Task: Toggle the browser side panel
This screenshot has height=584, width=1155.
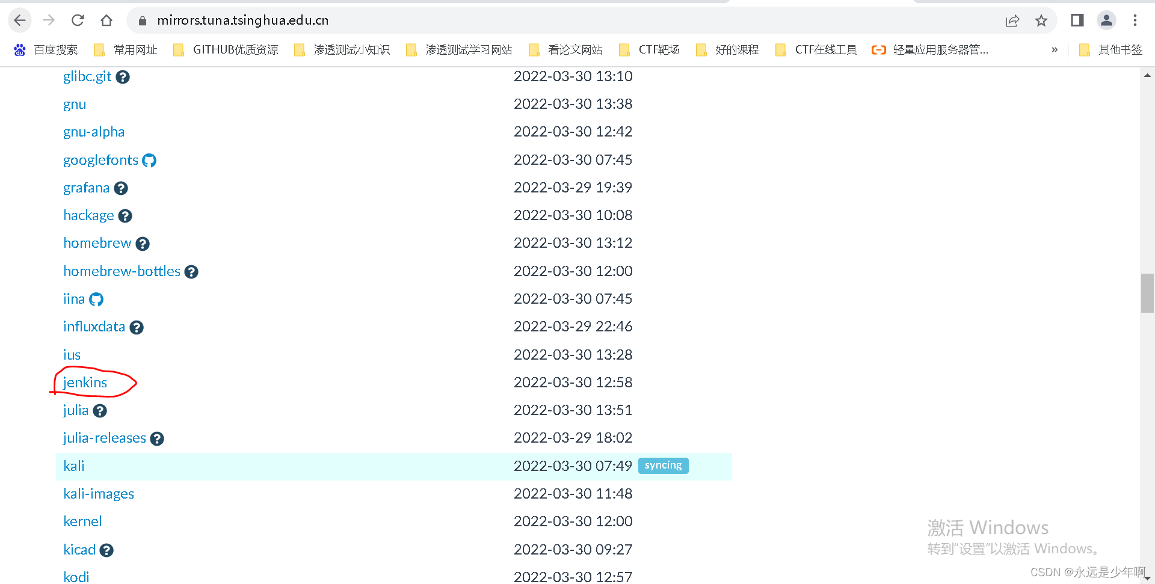Action: [1077, 20]
